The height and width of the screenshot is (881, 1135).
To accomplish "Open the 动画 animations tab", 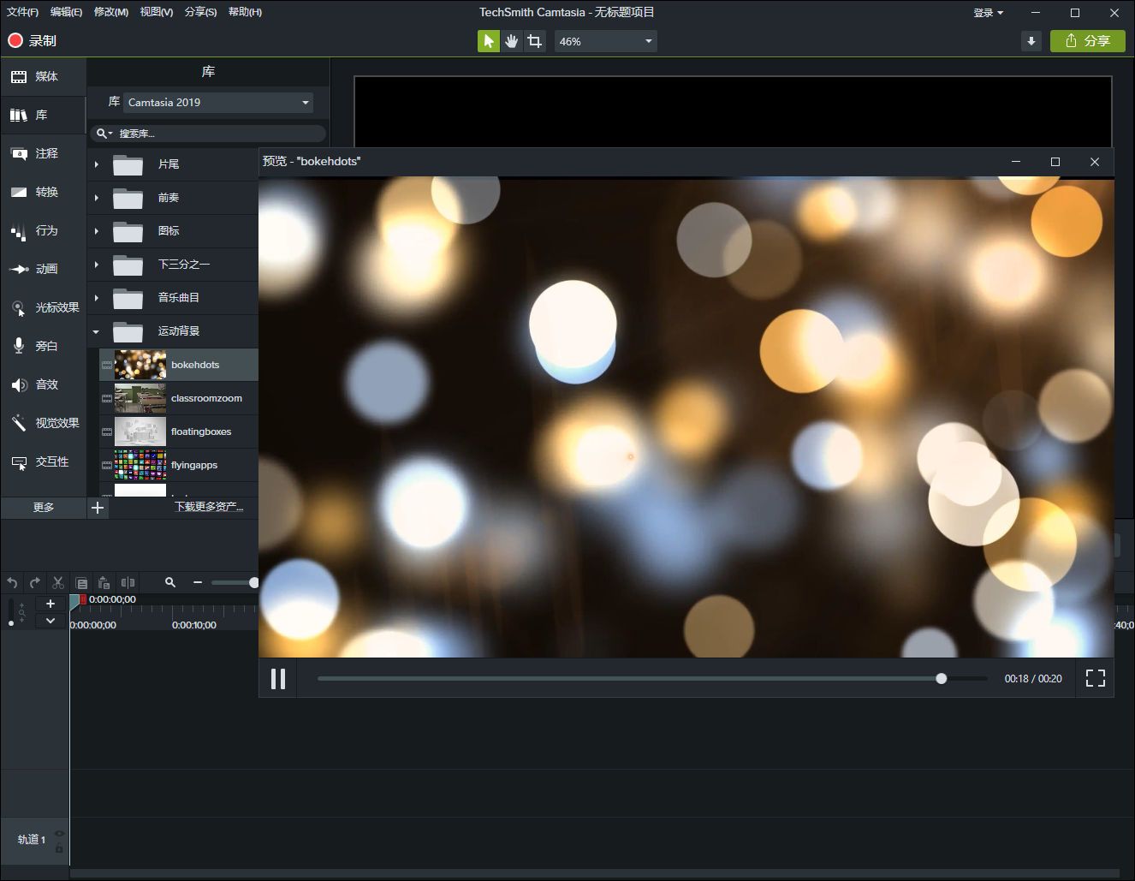I will (43, 269).
